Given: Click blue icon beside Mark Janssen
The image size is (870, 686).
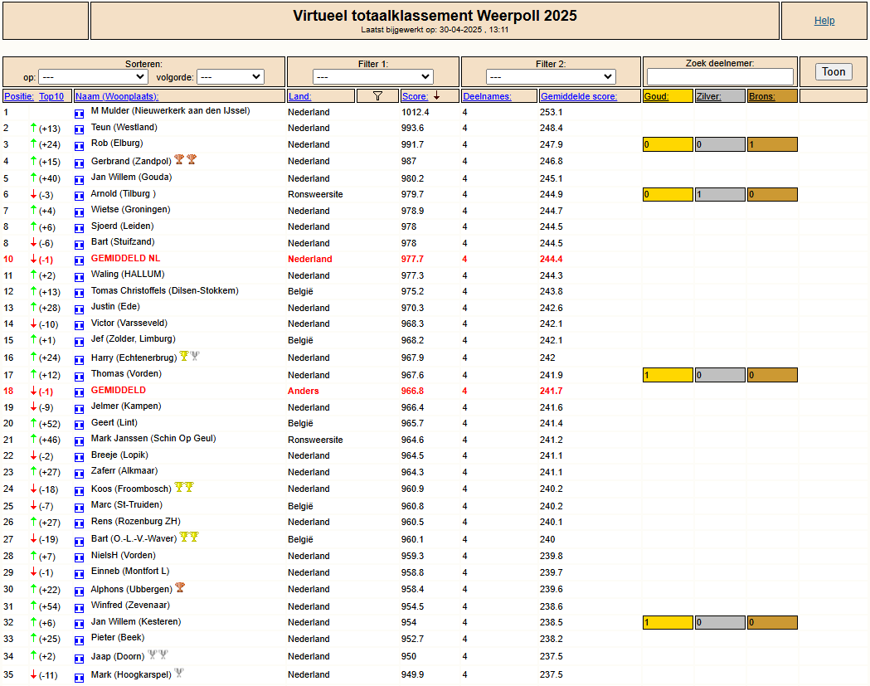Looking at the screenshot, I should pos(80,440).
